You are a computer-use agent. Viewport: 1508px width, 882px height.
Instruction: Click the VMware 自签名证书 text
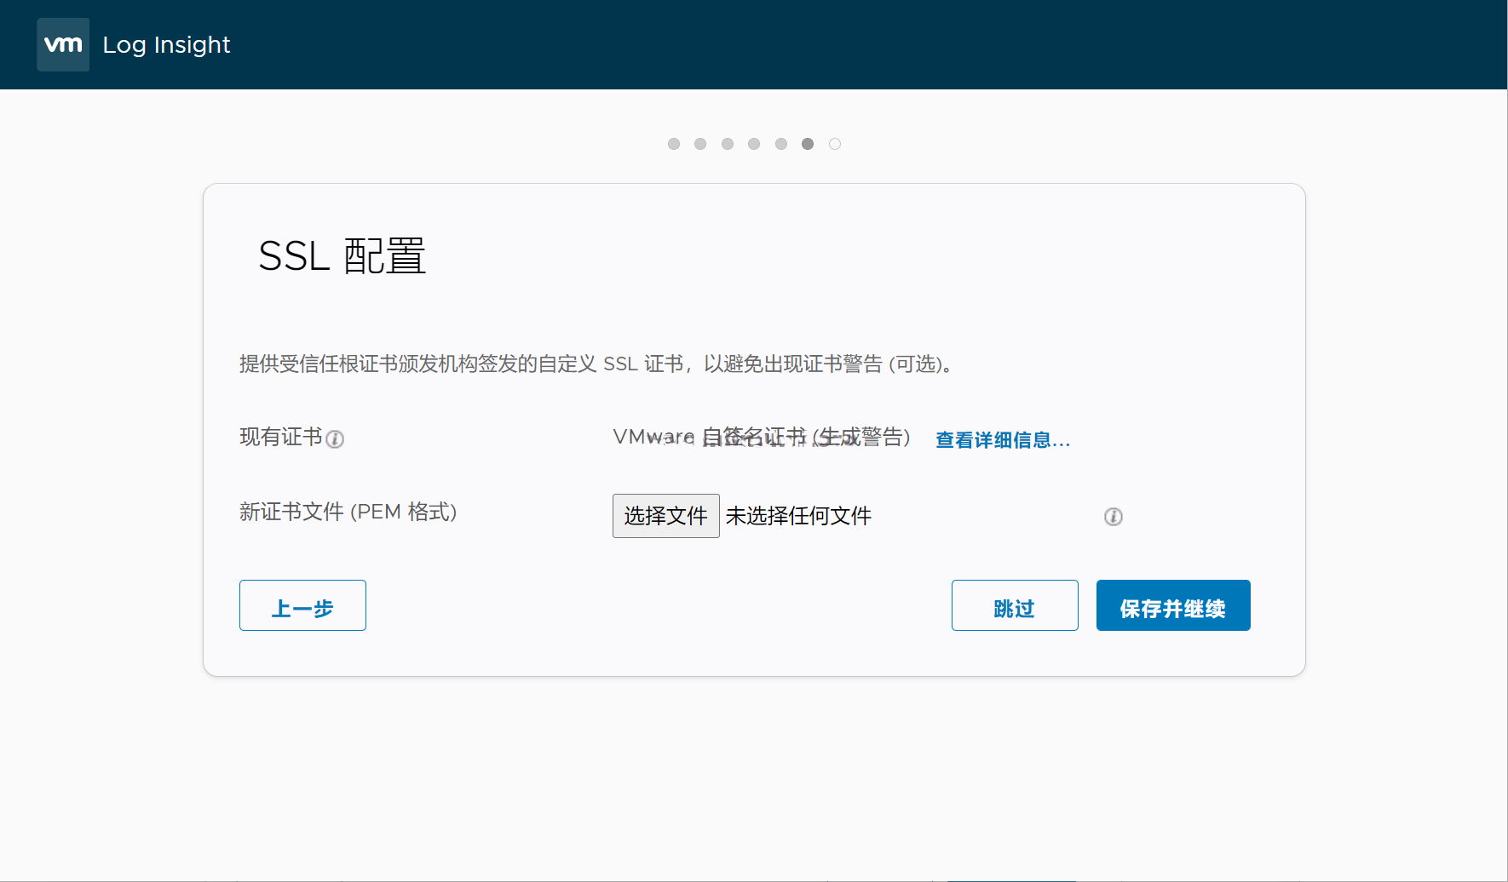point(761,438)
